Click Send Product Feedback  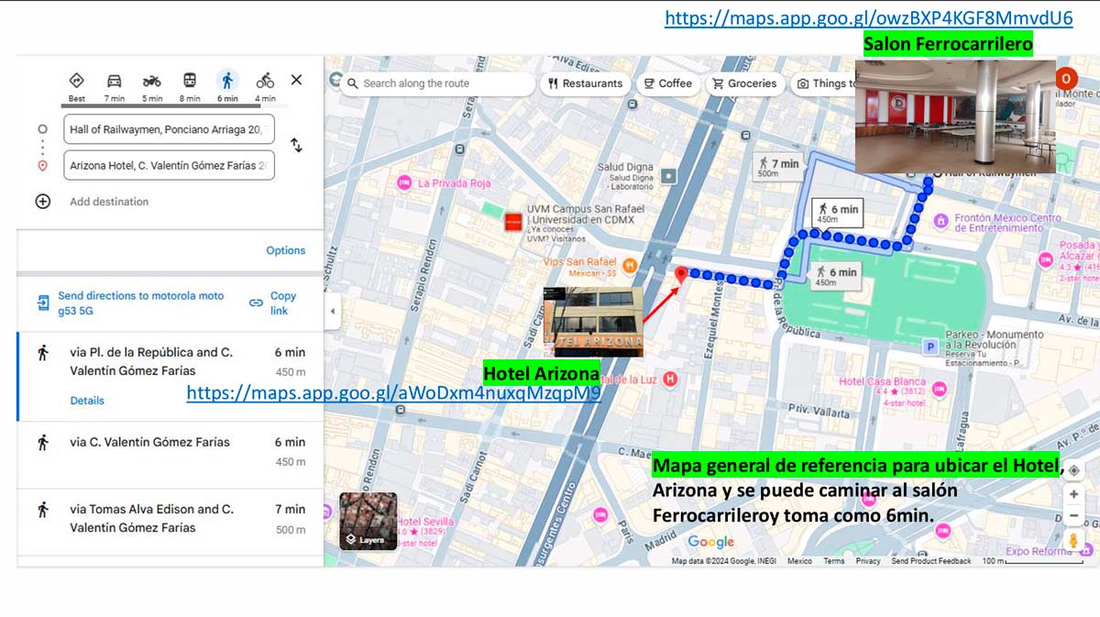pyautogui.click(x=930, y=561)
